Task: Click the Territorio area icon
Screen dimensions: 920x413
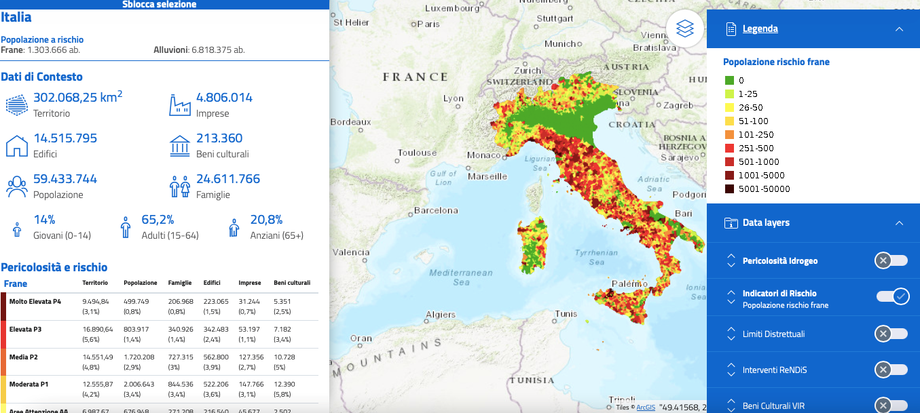Action: pos(16,105)
